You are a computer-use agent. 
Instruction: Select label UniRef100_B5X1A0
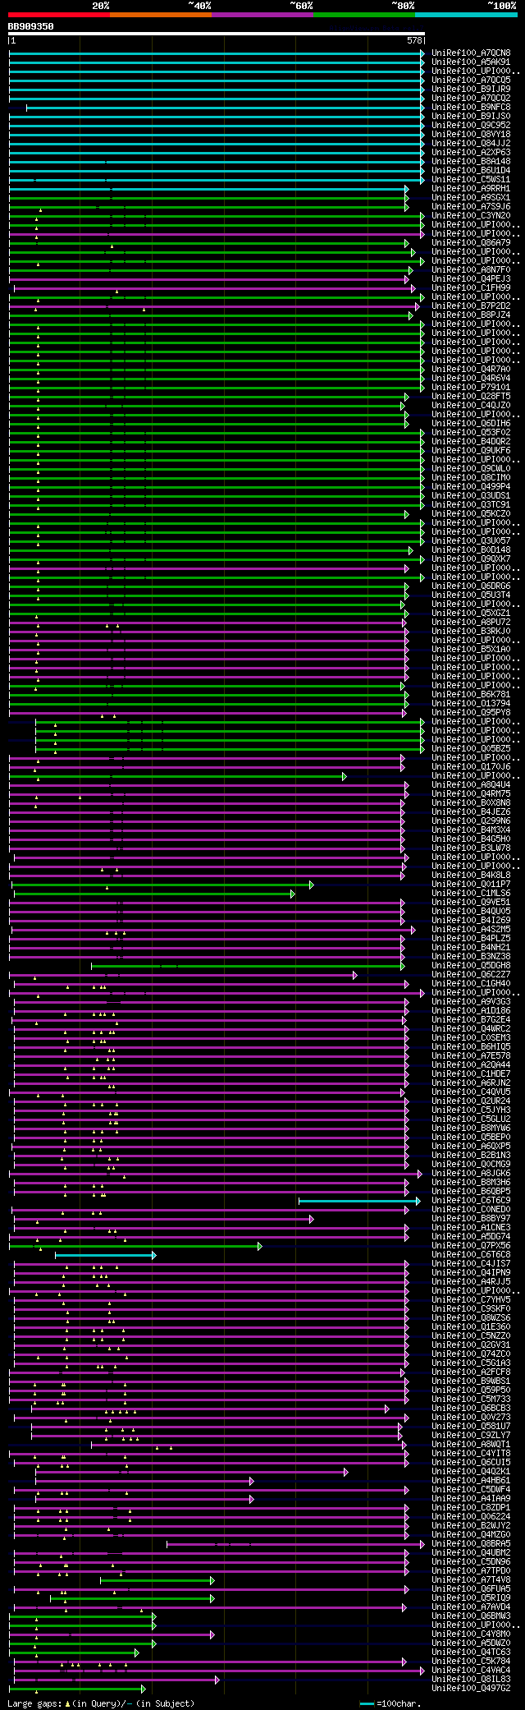(471, 650)
